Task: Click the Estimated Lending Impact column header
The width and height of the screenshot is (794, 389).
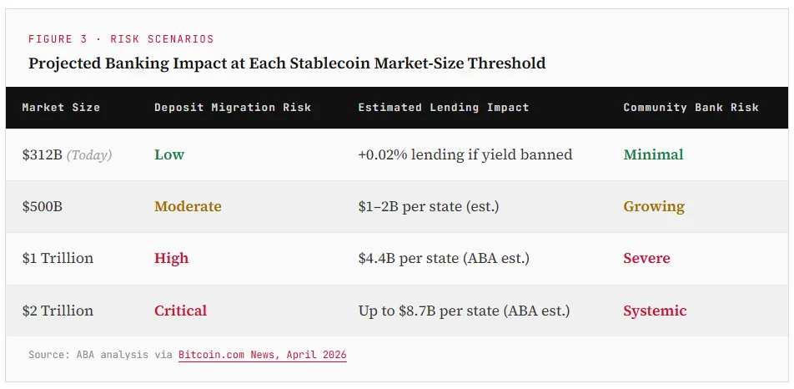Action: pos(443,108)
